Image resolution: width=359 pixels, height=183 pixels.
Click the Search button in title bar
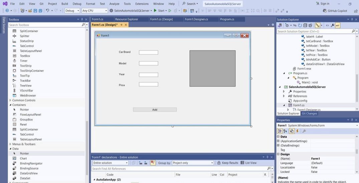click(190, 4)
